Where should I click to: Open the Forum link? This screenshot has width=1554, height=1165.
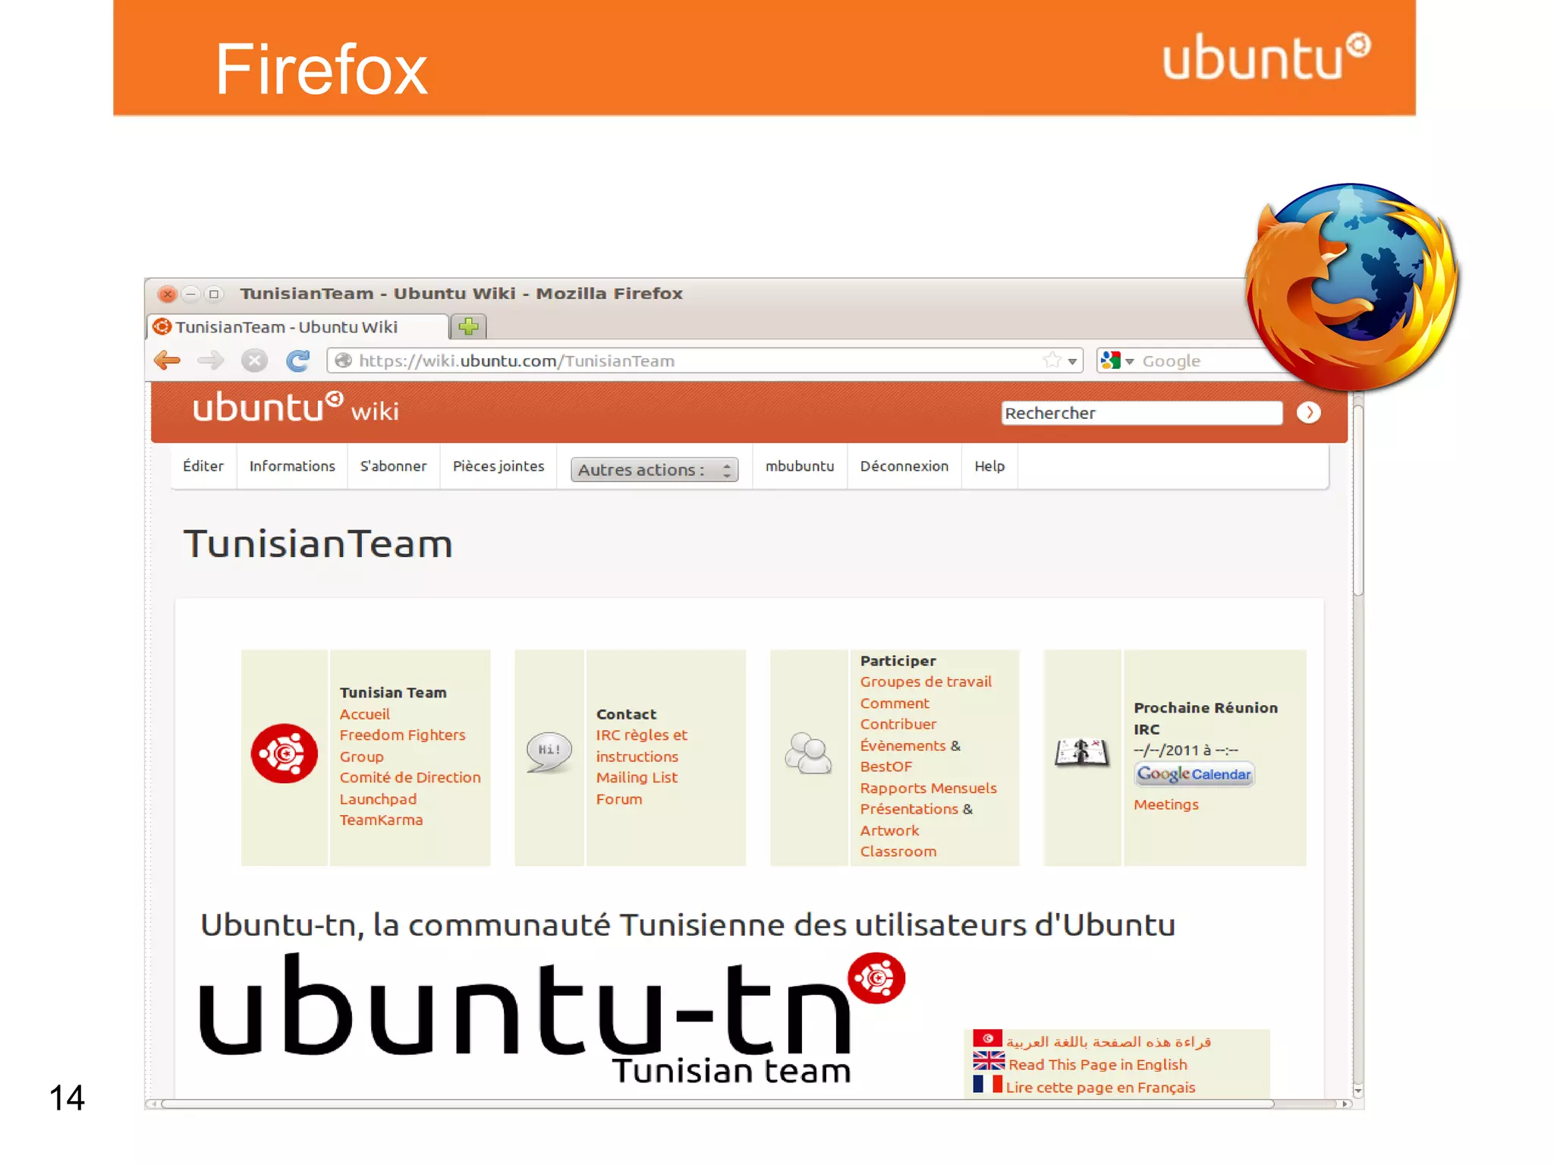(x=619, y=799)
